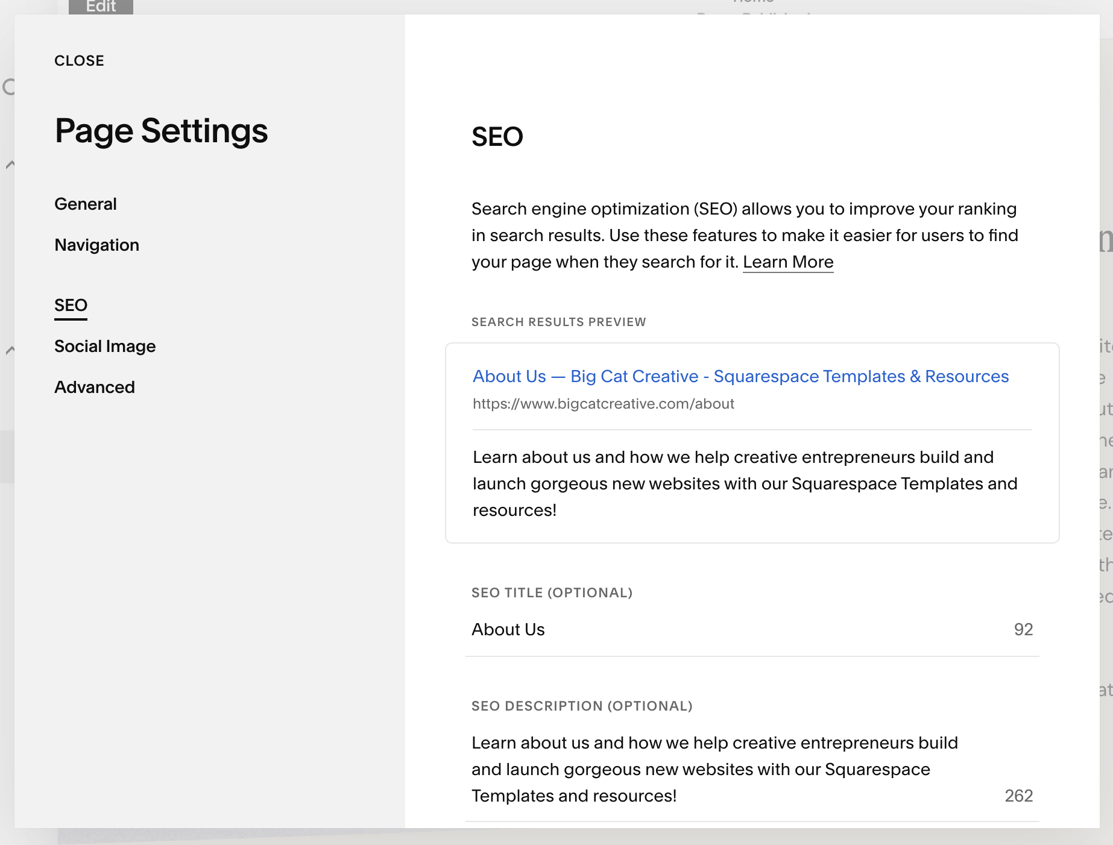Close the Page Settings panel
Image resolution: width=1113 pixels, height=845 pixels.
[x=79, y=61]
